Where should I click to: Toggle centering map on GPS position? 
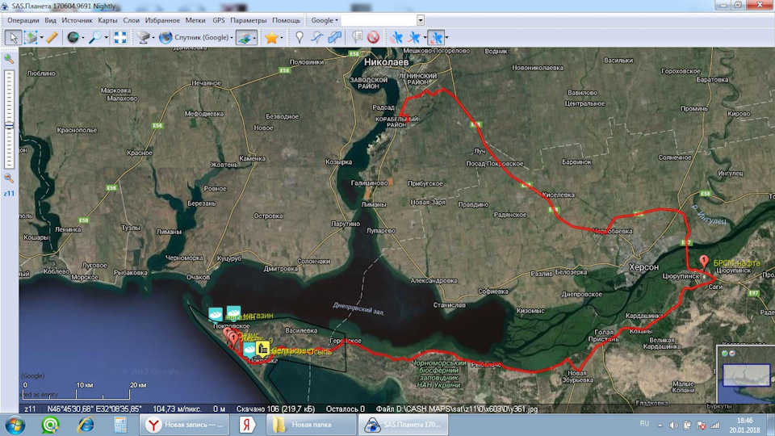435,37
